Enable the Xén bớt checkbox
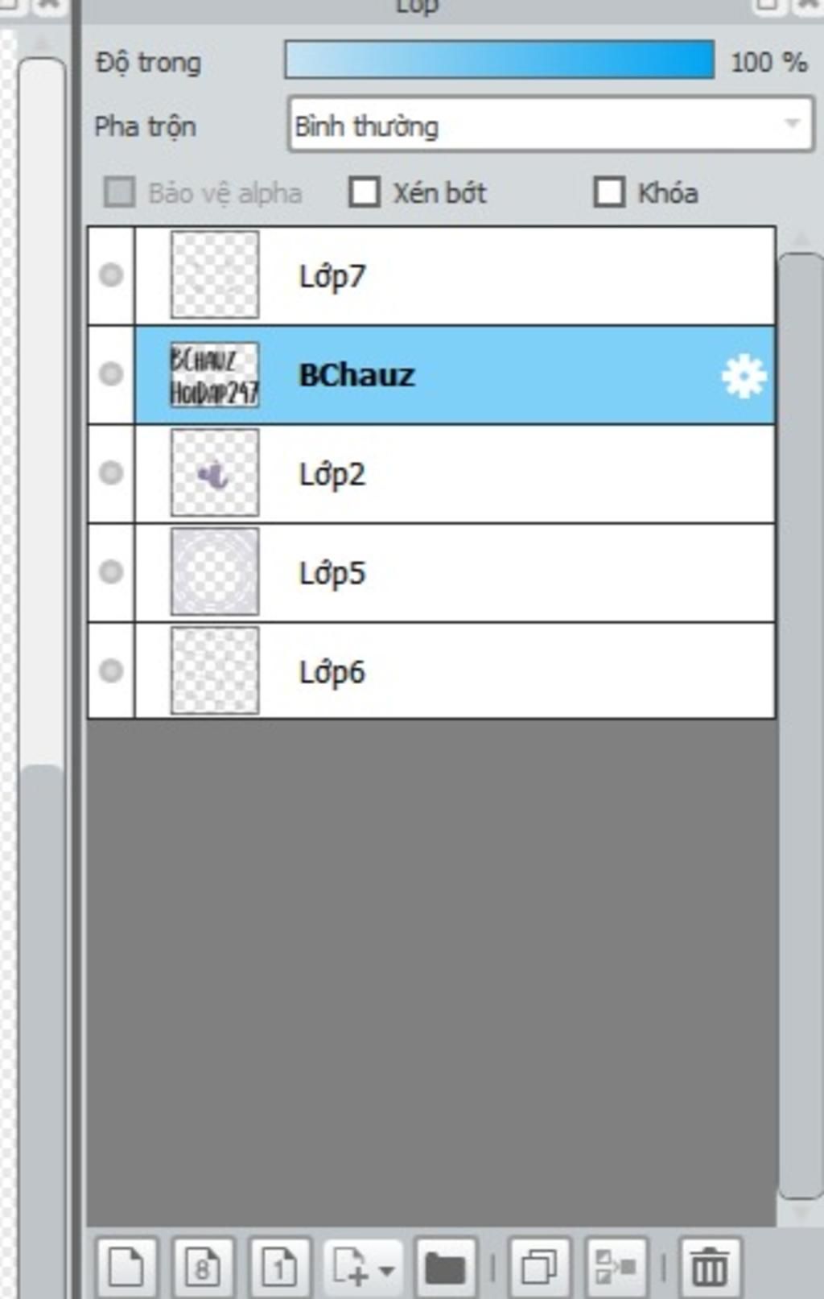Screen dimensions: 824x1299 pyautogui.click(x=365, y=193)
